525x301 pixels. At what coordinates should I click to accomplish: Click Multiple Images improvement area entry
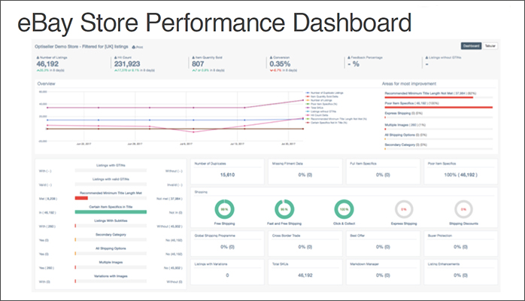coord(439,126)
